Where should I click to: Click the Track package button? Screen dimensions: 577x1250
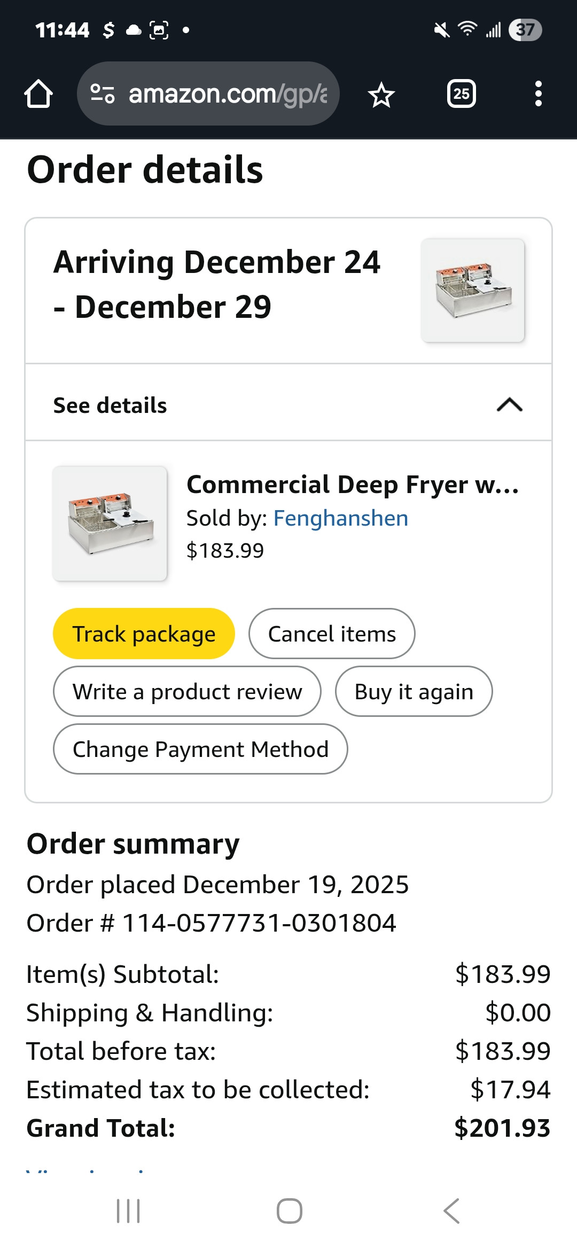click(x=144, y=634)
